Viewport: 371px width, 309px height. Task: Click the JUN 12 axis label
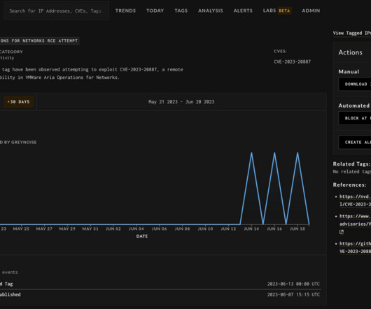[x=228, y=229]
